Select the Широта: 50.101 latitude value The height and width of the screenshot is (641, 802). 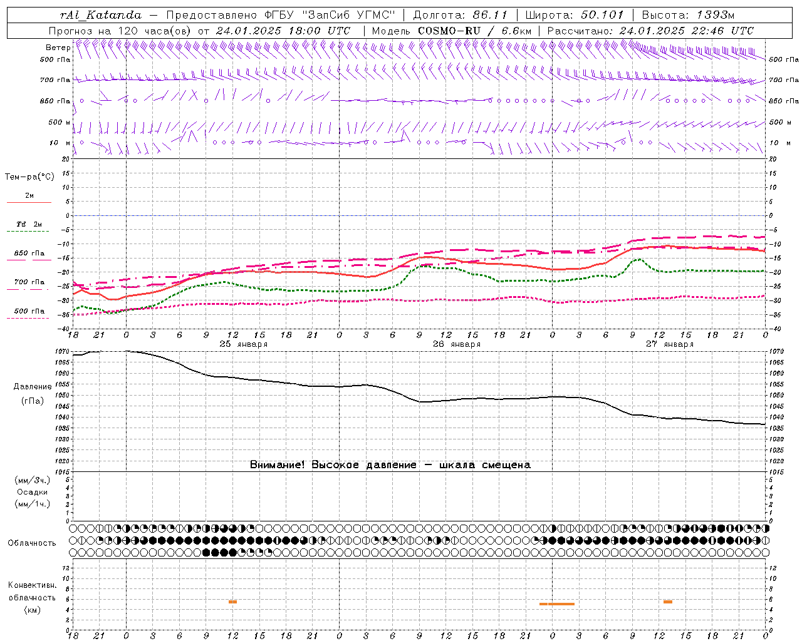575,15
